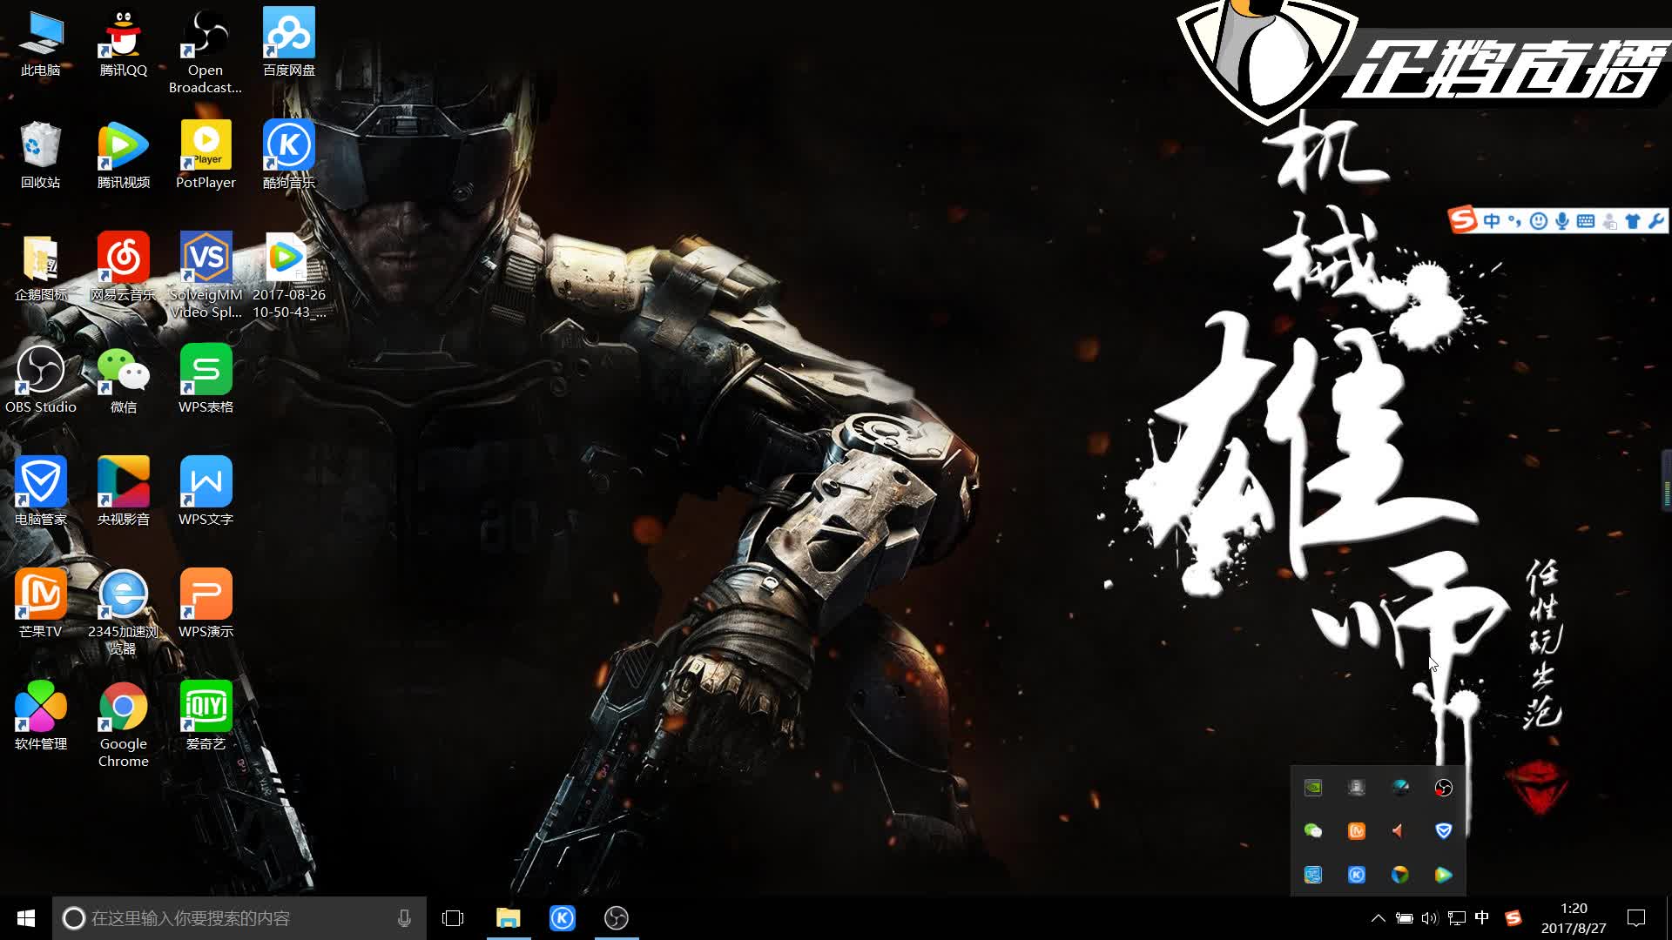The image size is (1672, 940).
Task: Open the volume control in the system tray
Action: tap(1429, 918)
